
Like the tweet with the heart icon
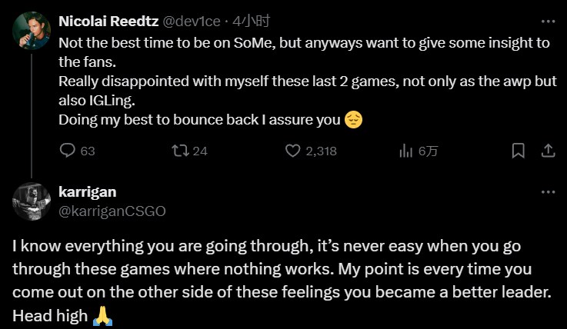[x=292, y=151]
